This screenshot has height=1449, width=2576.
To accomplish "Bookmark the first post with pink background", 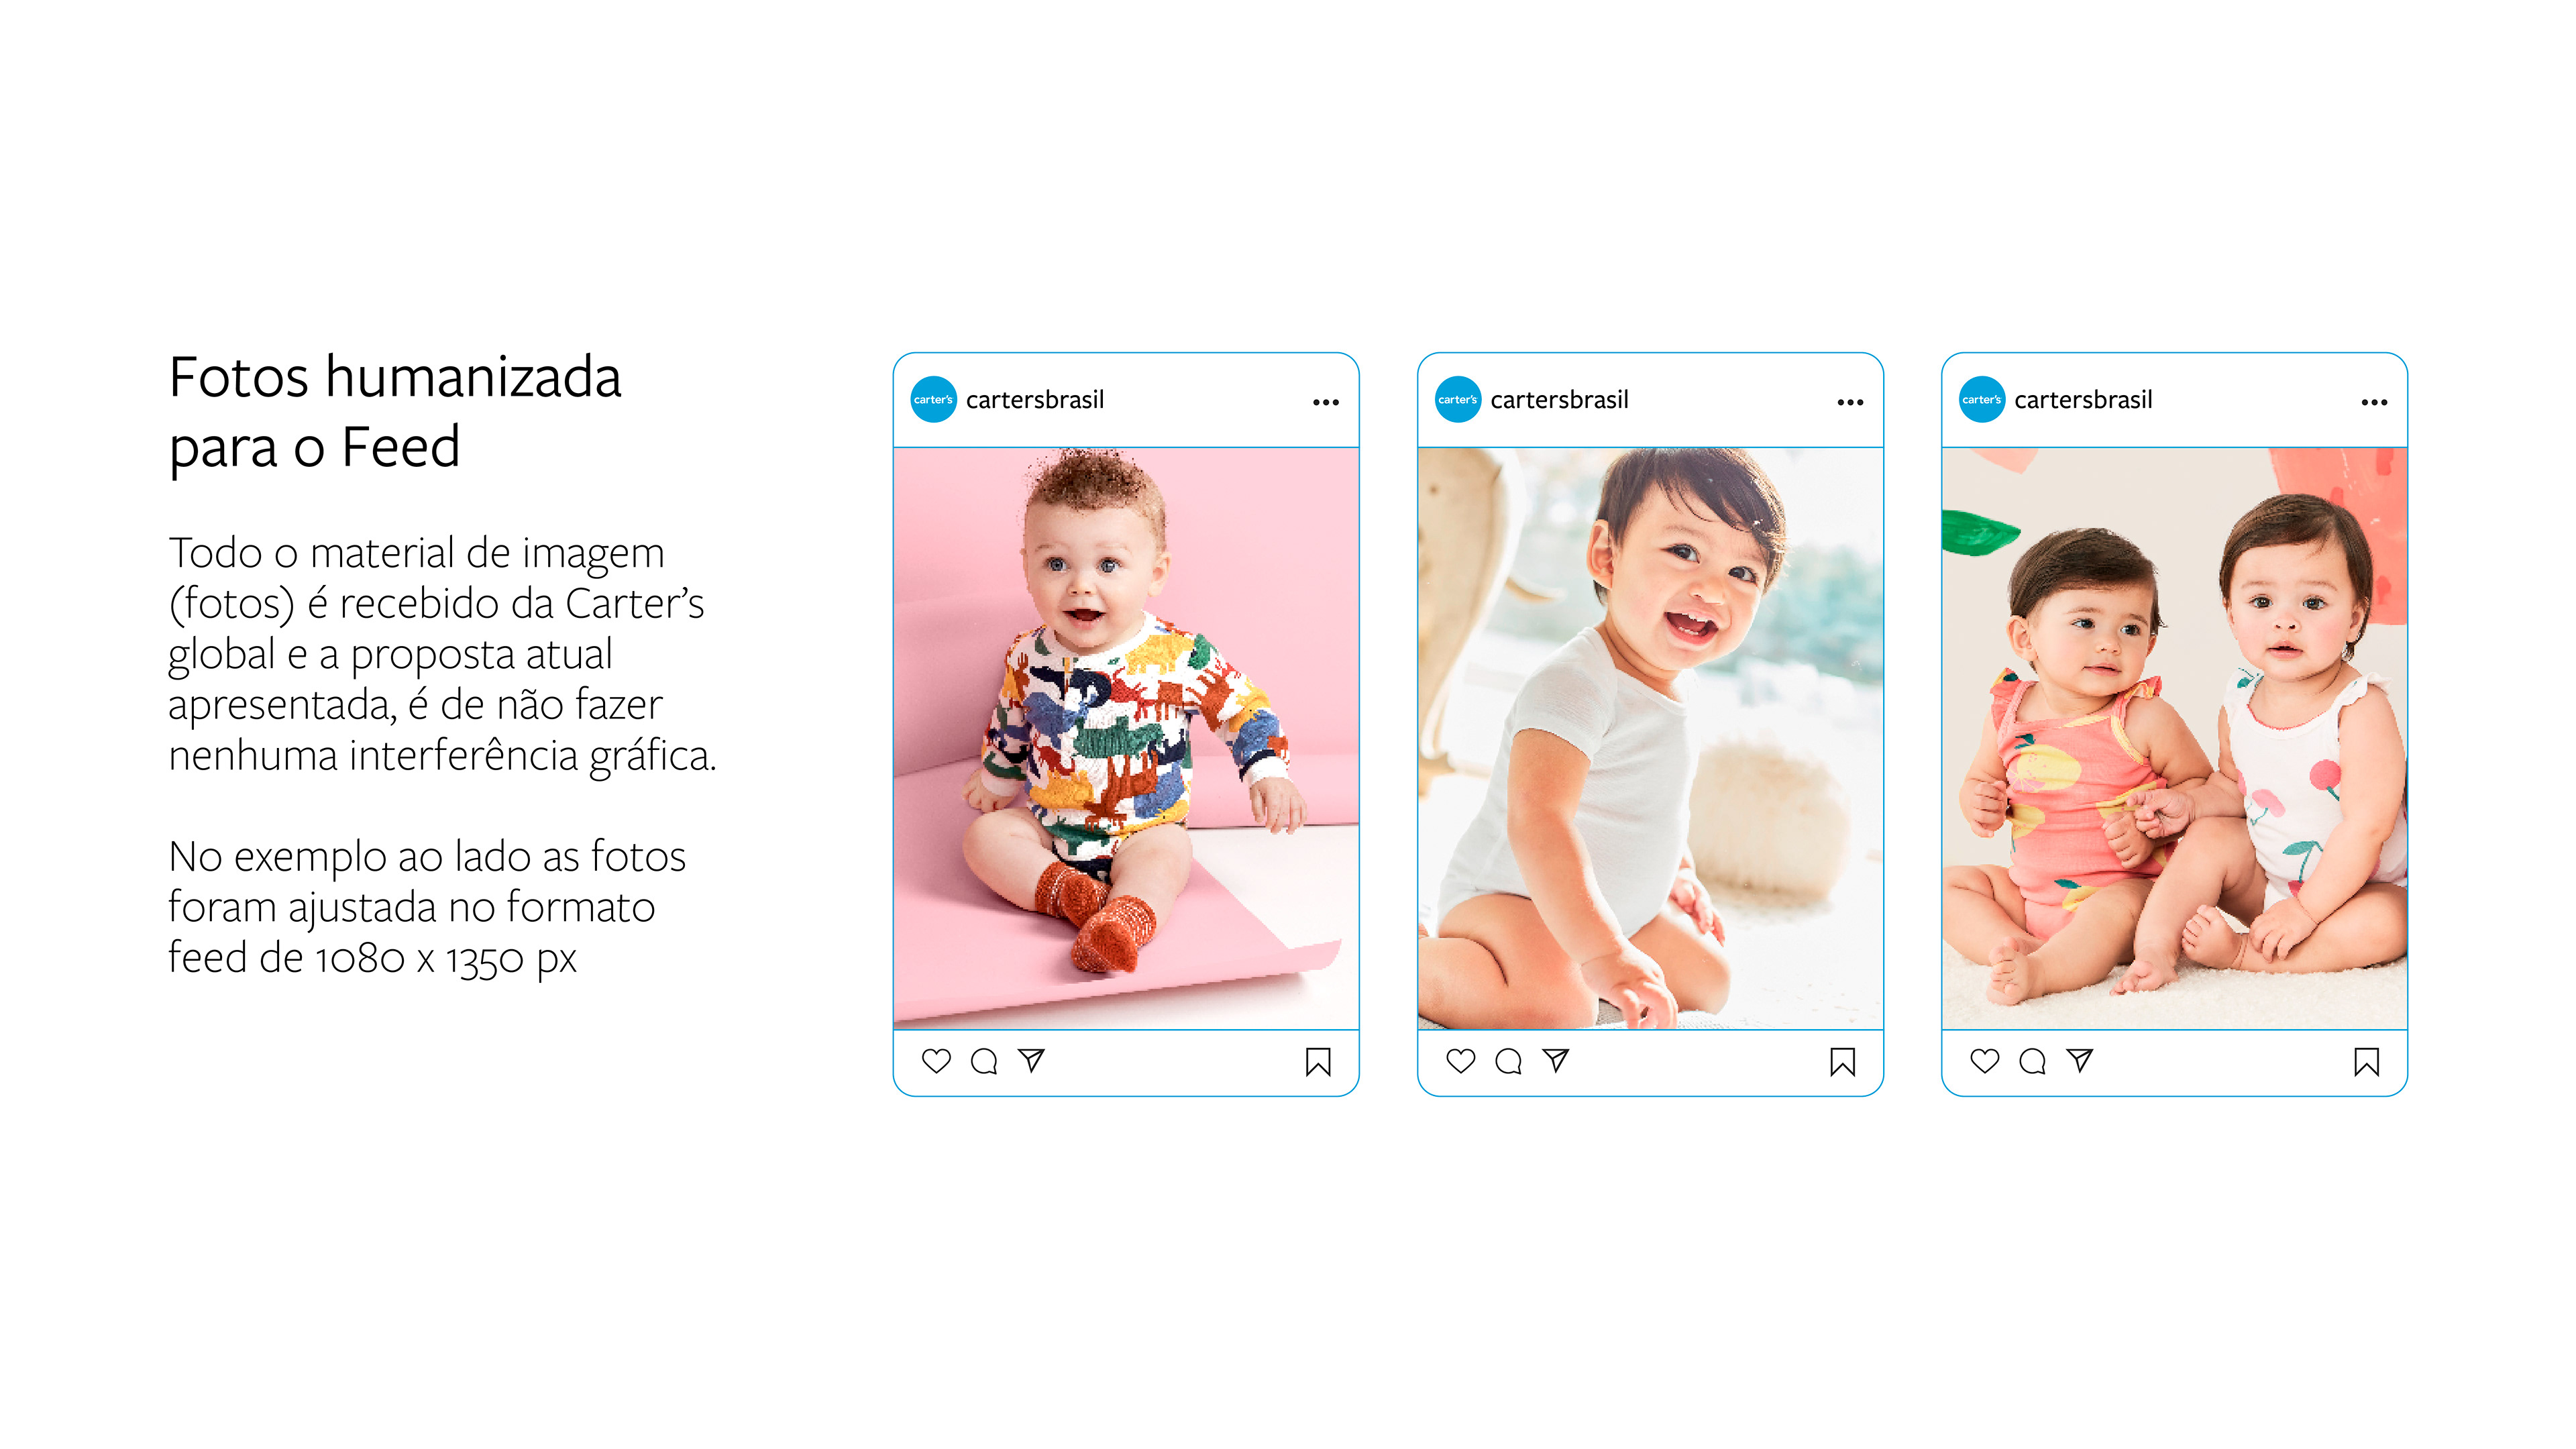I will pos(1318,1062).
